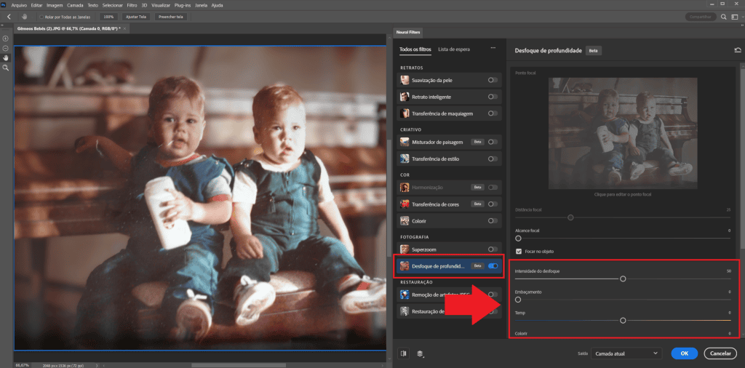Click the Preencher tela button

(x=170, y=17)
